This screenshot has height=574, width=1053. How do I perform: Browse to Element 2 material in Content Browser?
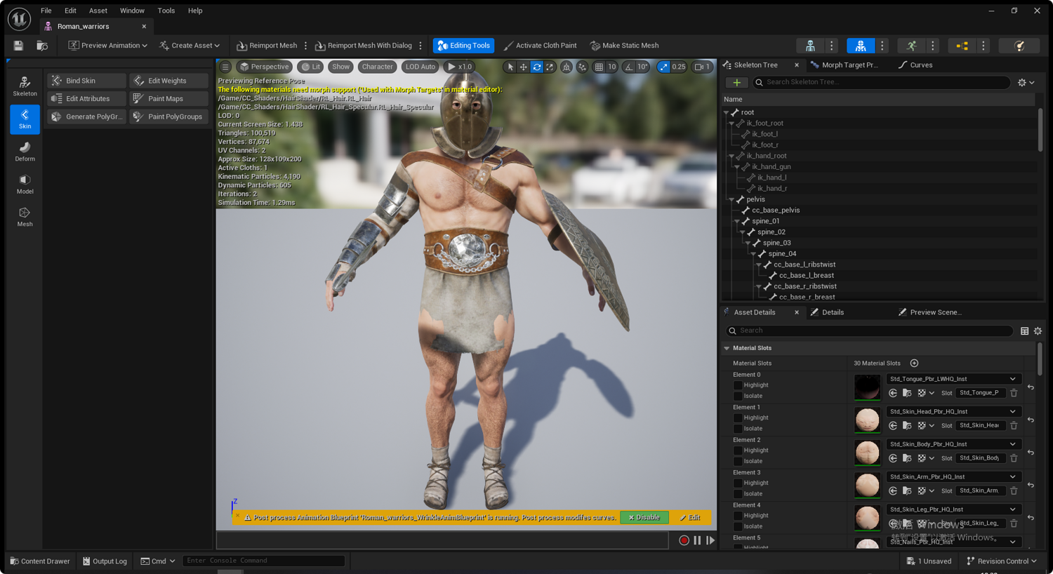click(x=907, y=458)
